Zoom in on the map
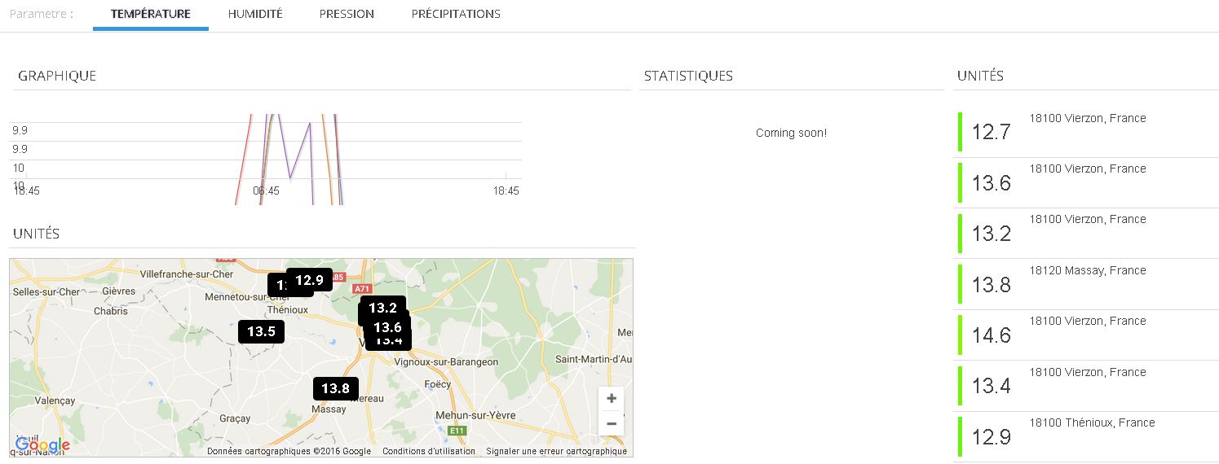 click(x=612, y=399)
